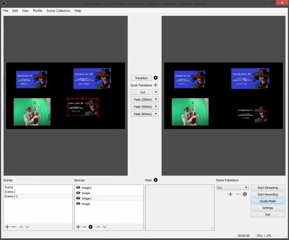Toggle visibility of the Image1 source
The height and width of the screenshot is (240, 289).
(78, 198)
